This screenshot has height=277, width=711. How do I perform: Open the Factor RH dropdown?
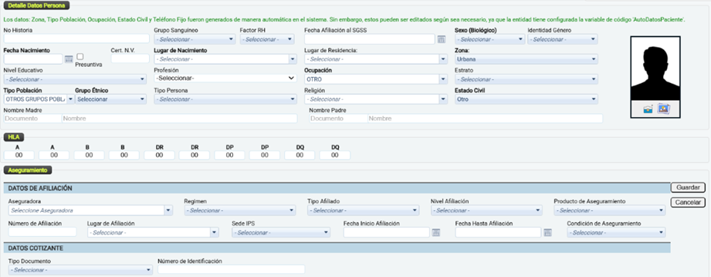[267, 39]
